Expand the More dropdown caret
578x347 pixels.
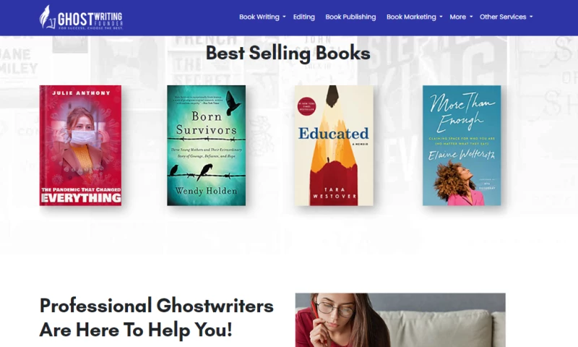coord(471,17)
